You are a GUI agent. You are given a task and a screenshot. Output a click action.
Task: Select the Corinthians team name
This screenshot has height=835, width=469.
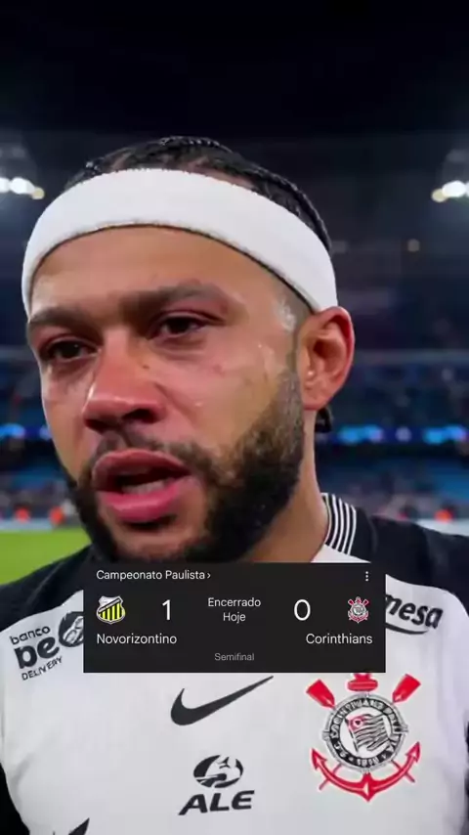[339, 638]
